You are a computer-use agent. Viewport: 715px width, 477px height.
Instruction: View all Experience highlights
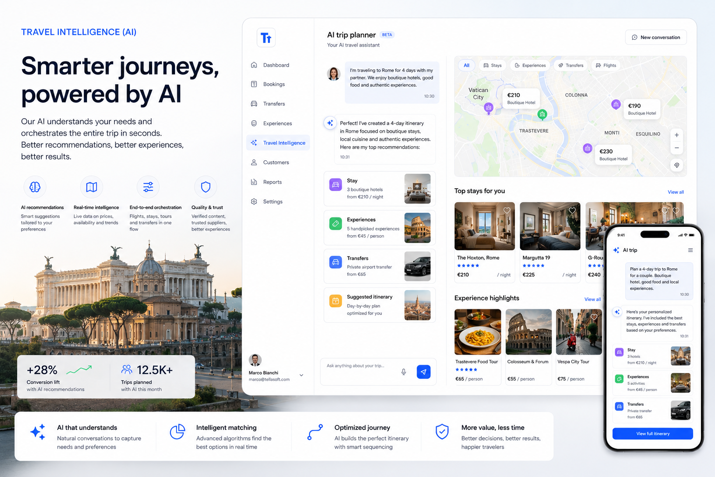click(x=593, y=300)
